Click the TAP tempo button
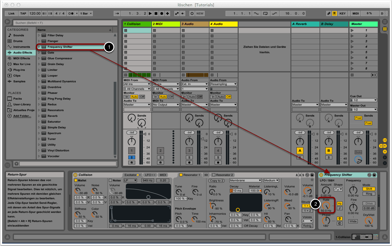 pos(23,14)
